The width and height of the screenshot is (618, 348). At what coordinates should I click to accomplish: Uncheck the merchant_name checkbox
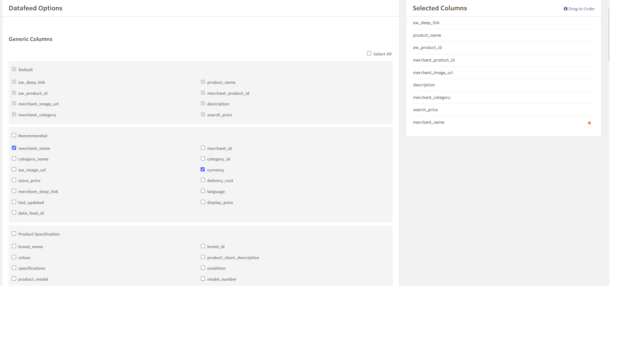pyautogui.click(x=14, y=148)
